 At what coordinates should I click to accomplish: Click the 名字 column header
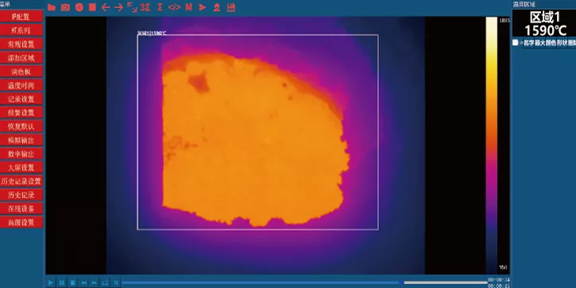[x=528, y=43]
